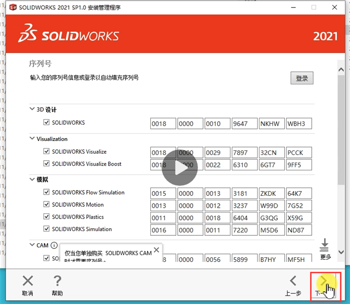Click Motion serial field 7G52

tap(299, 205)
